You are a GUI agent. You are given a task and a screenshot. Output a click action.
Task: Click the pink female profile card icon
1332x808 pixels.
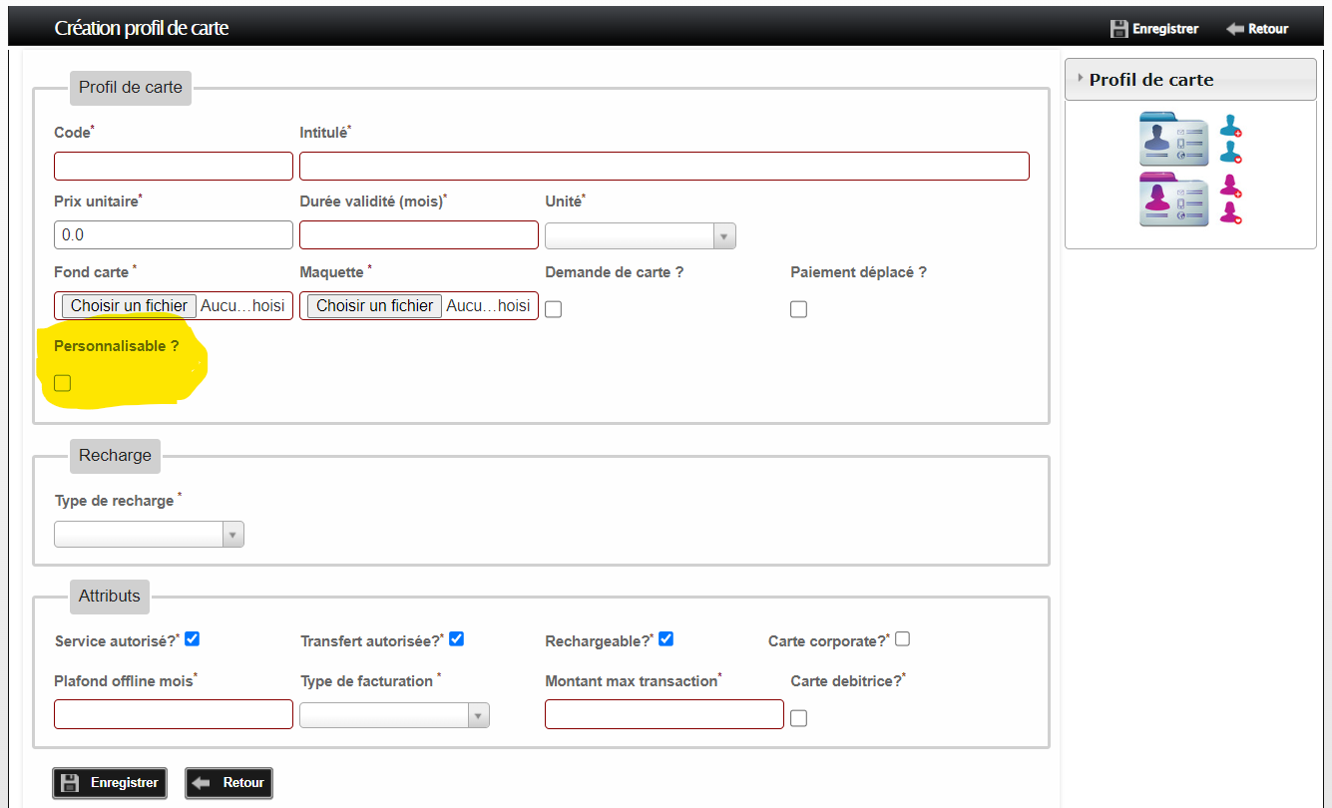click(1173, 200)
